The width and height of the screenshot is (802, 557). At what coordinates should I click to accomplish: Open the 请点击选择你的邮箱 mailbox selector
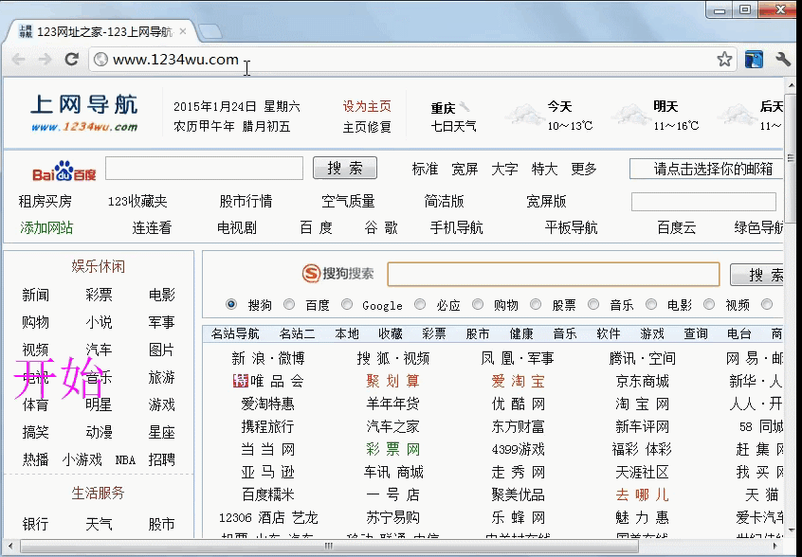coord(706,170)
